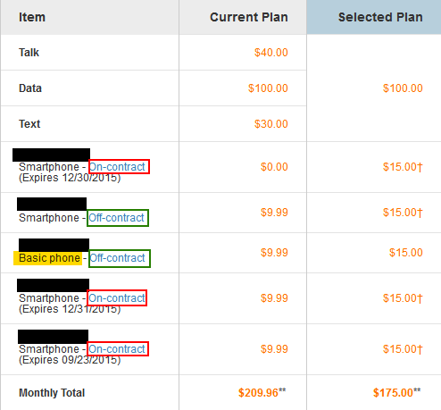441x410 pixels.
Task: Open the On-contract link expiring 09/23/2015
Action: 117,349
